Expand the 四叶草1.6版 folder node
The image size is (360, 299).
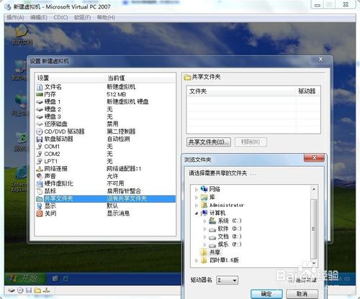tap(197, 260)
